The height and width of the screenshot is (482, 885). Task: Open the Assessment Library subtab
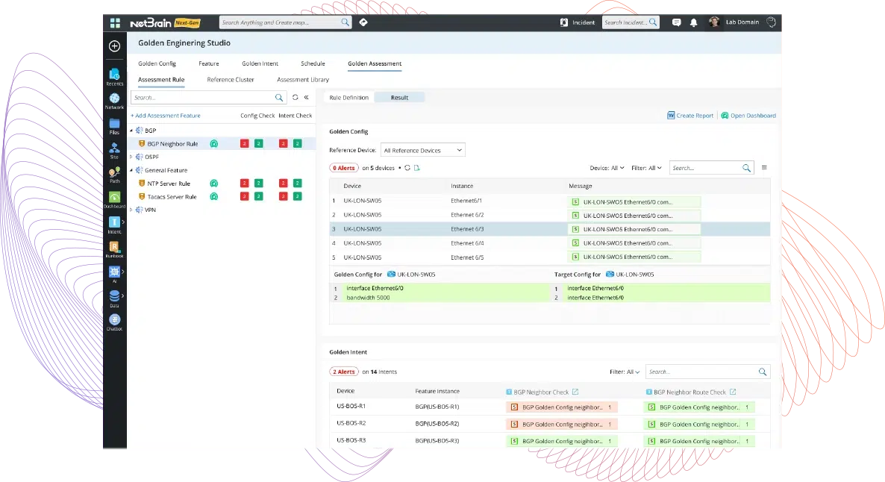[x=303, y=80]
